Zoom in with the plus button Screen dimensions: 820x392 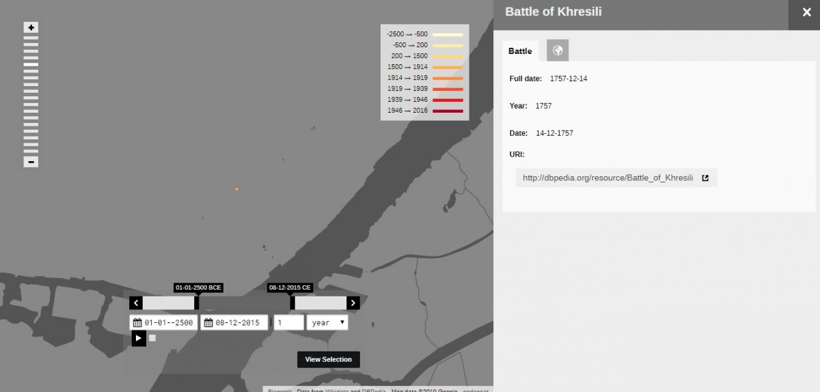tap(31, 27)
